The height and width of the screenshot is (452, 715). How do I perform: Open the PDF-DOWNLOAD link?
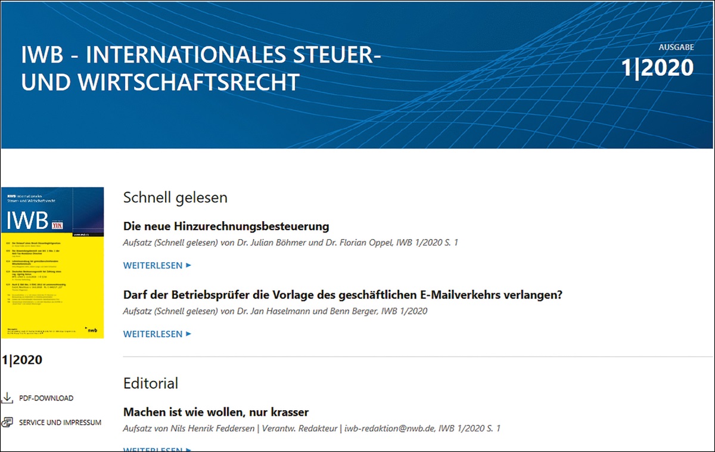click(46, 398)
